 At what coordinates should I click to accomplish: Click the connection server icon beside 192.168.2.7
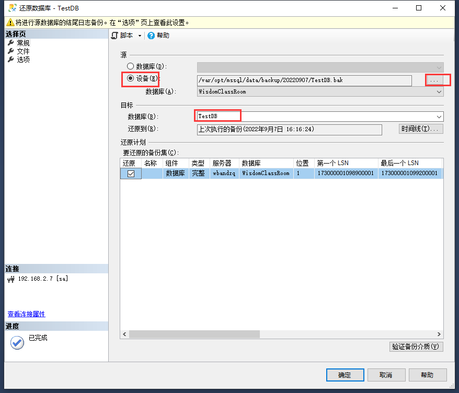[x=11, y=279]
